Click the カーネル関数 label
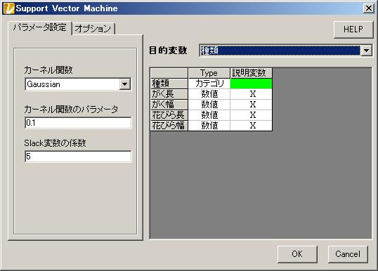 pyautogui.click(x=48, y=70)
